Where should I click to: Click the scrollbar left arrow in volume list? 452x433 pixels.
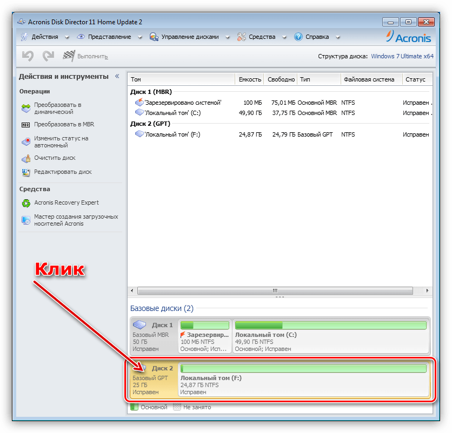pos(132,290)
